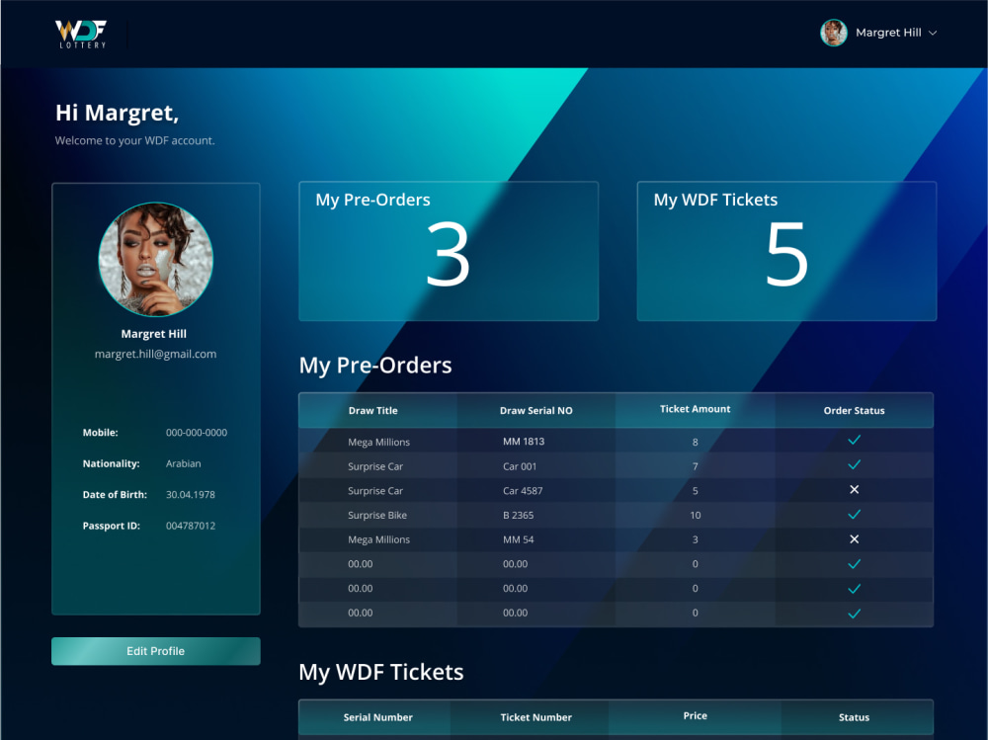Click the ticket amount 10 cell

coord(695,515)
